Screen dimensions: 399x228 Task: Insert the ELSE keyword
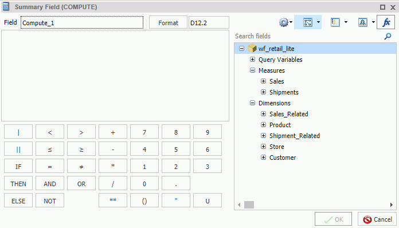18,201
